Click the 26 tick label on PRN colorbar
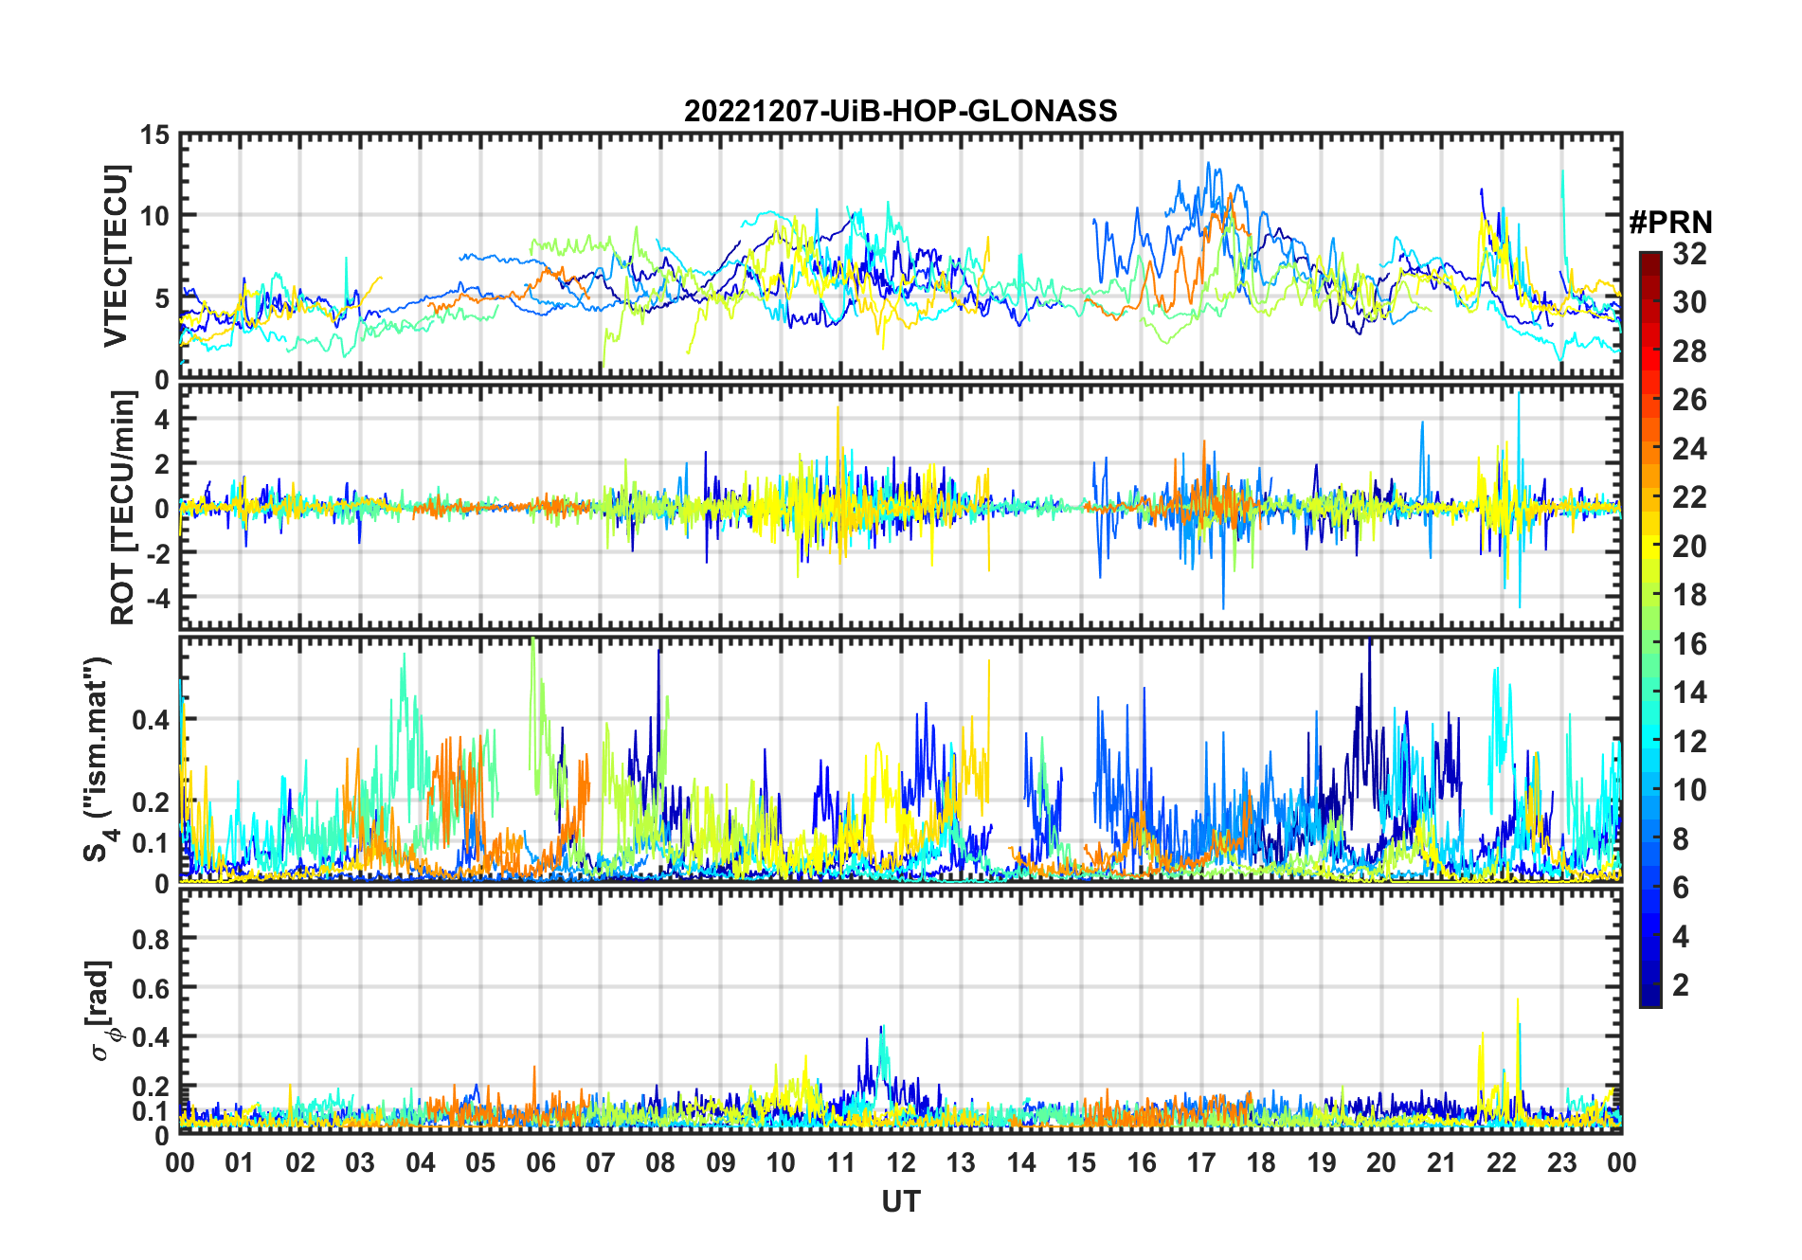The width and height of the screenshot is (1802, 1260). pos(1689,400)
